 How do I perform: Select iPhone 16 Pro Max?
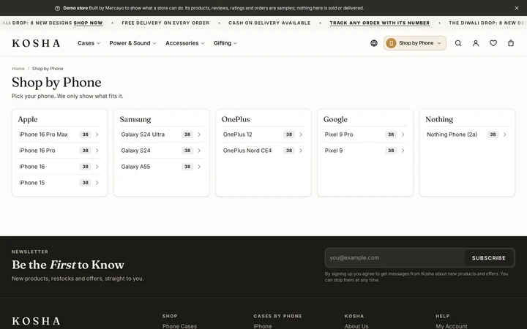tap(59, 135)
